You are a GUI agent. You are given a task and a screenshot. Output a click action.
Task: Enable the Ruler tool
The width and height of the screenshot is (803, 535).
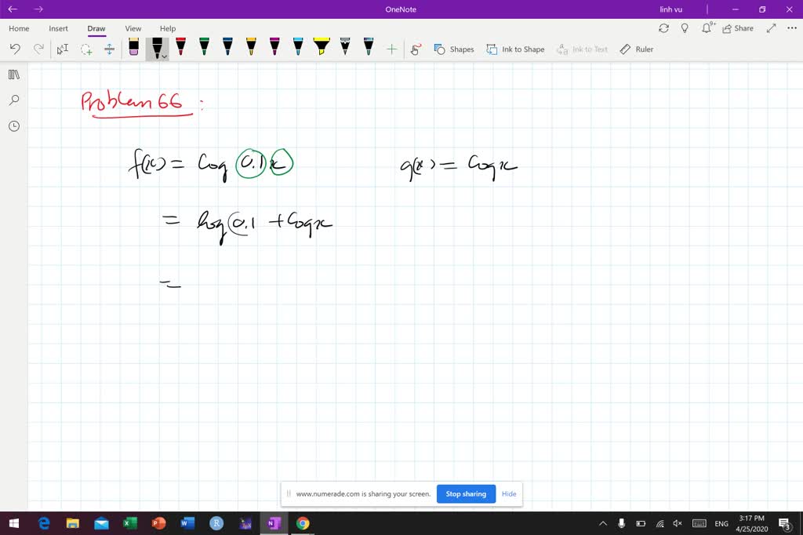pyautogui.click(x=637, y=49)
